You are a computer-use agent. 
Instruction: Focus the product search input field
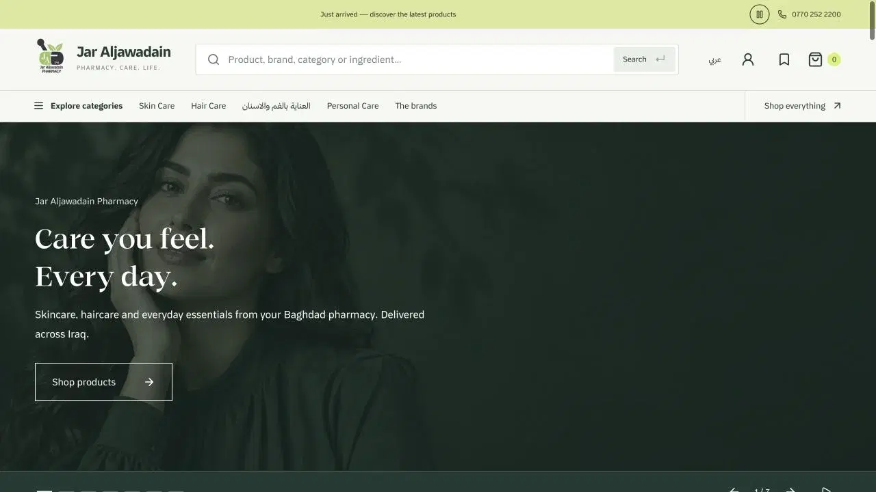pos(419,59)
